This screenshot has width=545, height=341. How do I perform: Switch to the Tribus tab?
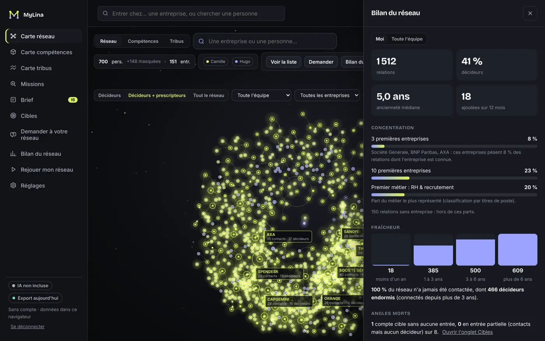[x=176, y=41]
